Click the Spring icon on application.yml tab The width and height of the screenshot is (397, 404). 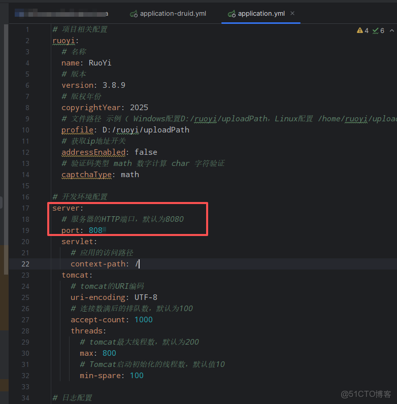(232, 14)
